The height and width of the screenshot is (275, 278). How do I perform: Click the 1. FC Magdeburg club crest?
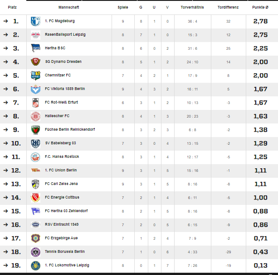pyautogui.click(x=35, y=21)
